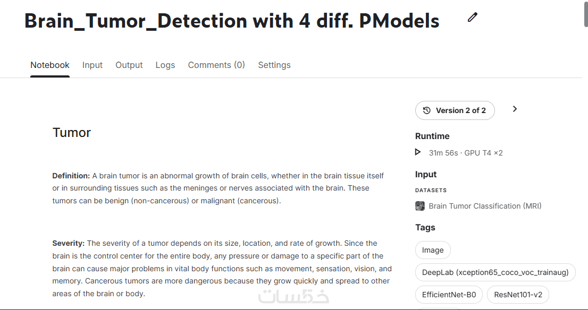View the Logs tab
588x310 pixels.
click(x=165, y=65)
